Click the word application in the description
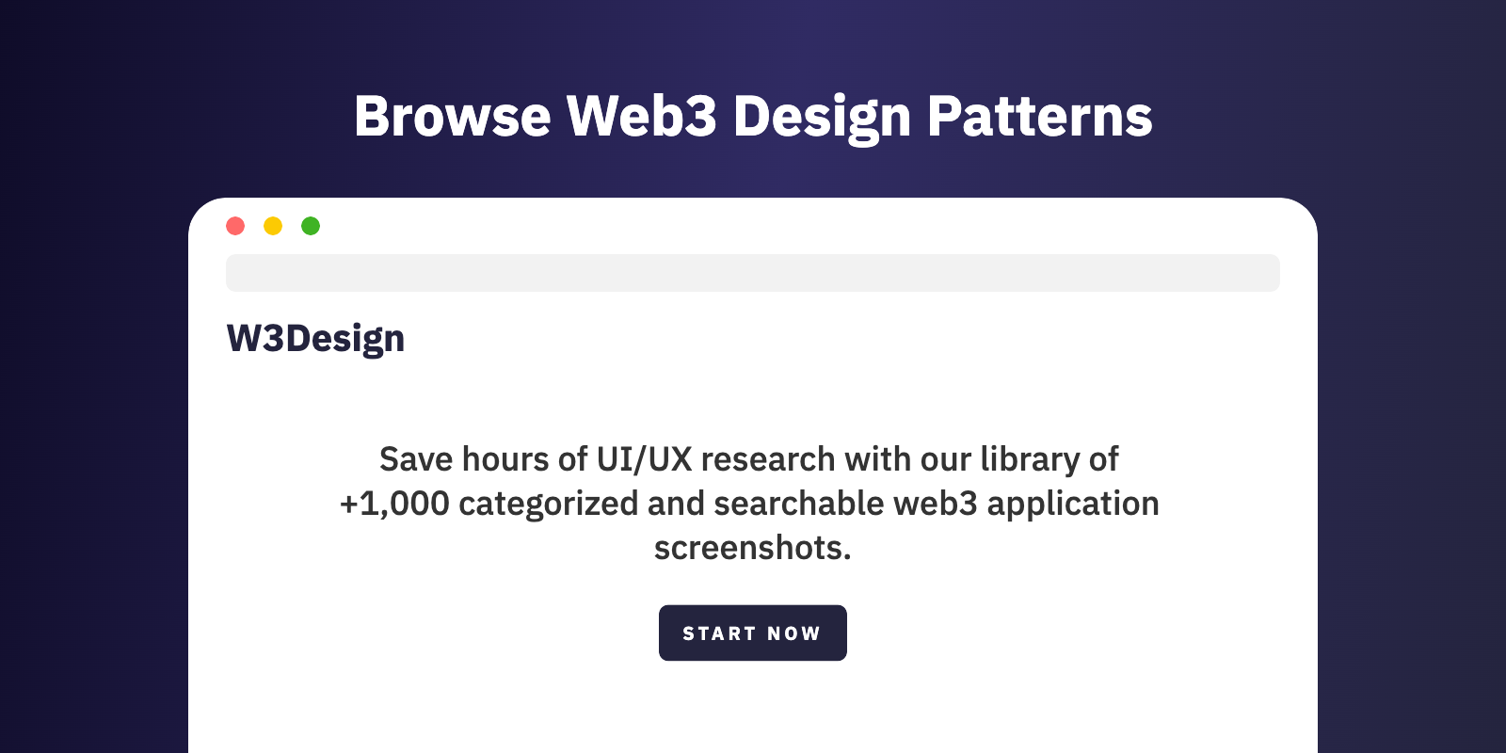This screenshot has width=1506, height=753. (1073, 504)
